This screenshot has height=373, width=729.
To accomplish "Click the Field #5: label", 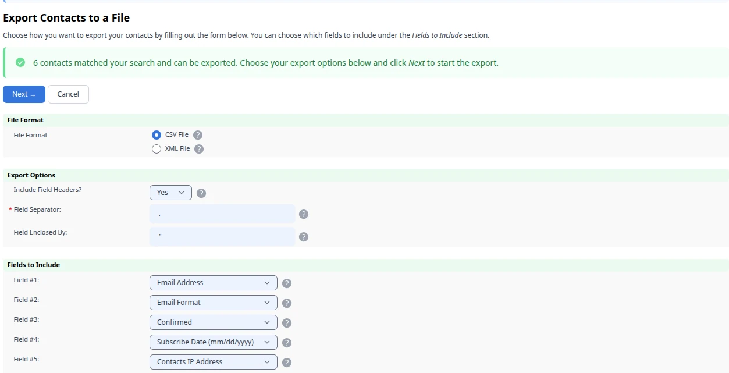I will (26, 359).
